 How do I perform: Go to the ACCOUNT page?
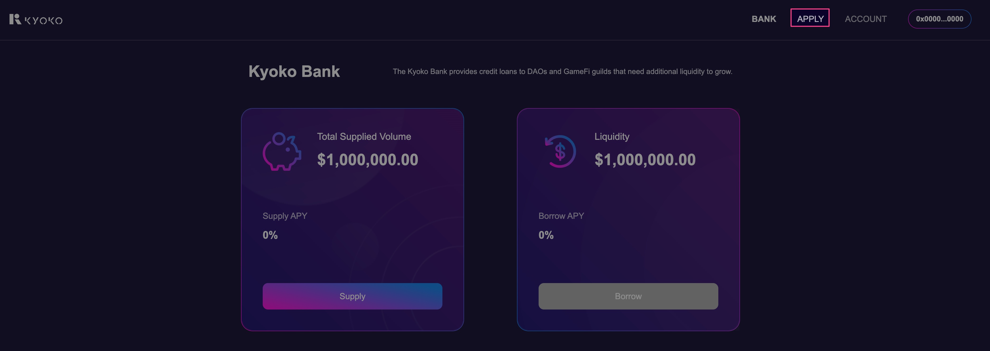(x=866, y=19)
